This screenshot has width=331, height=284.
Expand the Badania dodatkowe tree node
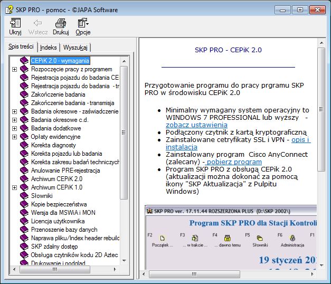[x=15, y=128]
